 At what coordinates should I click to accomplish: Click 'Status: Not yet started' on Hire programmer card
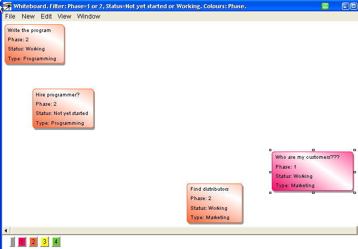click(x=62, y=113)
